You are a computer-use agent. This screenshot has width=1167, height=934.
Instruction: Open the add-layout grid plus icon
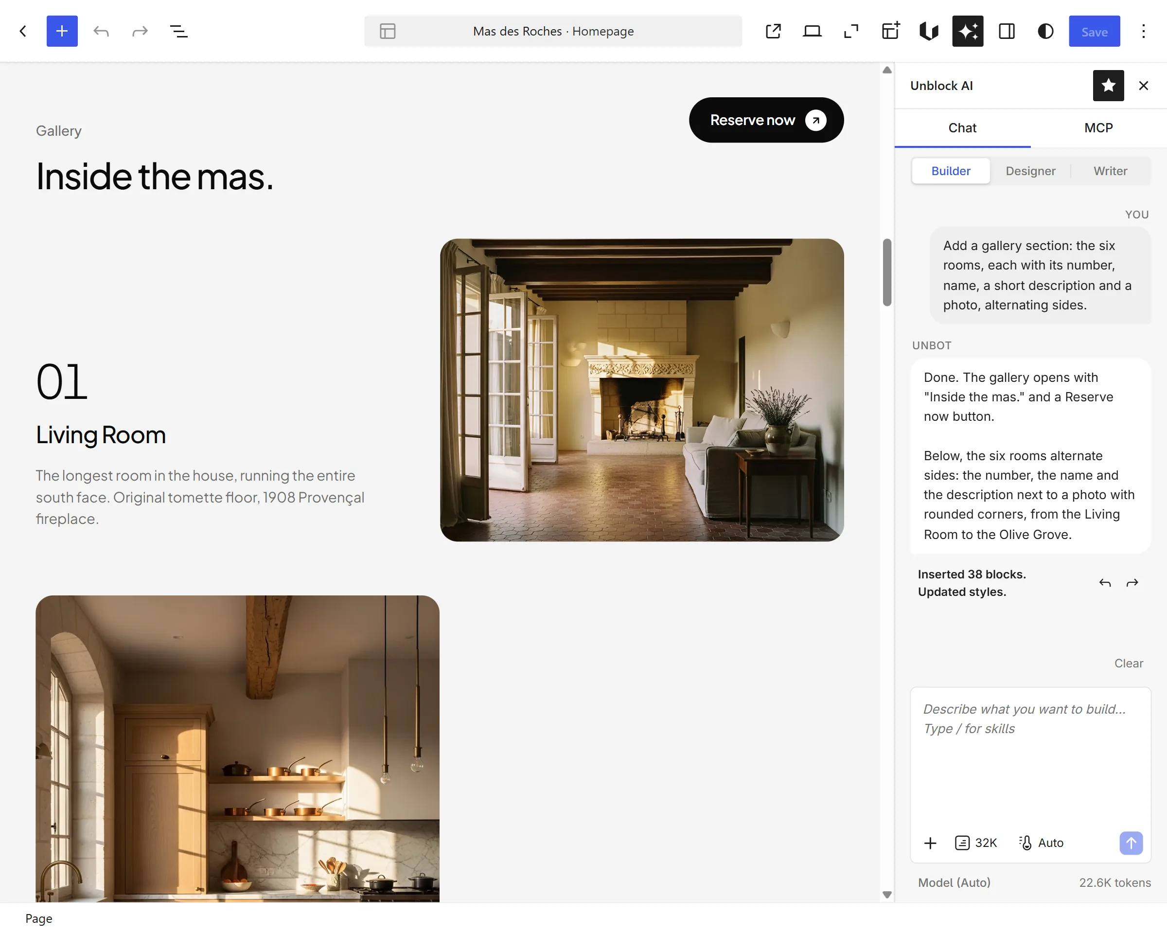[890, 32]
